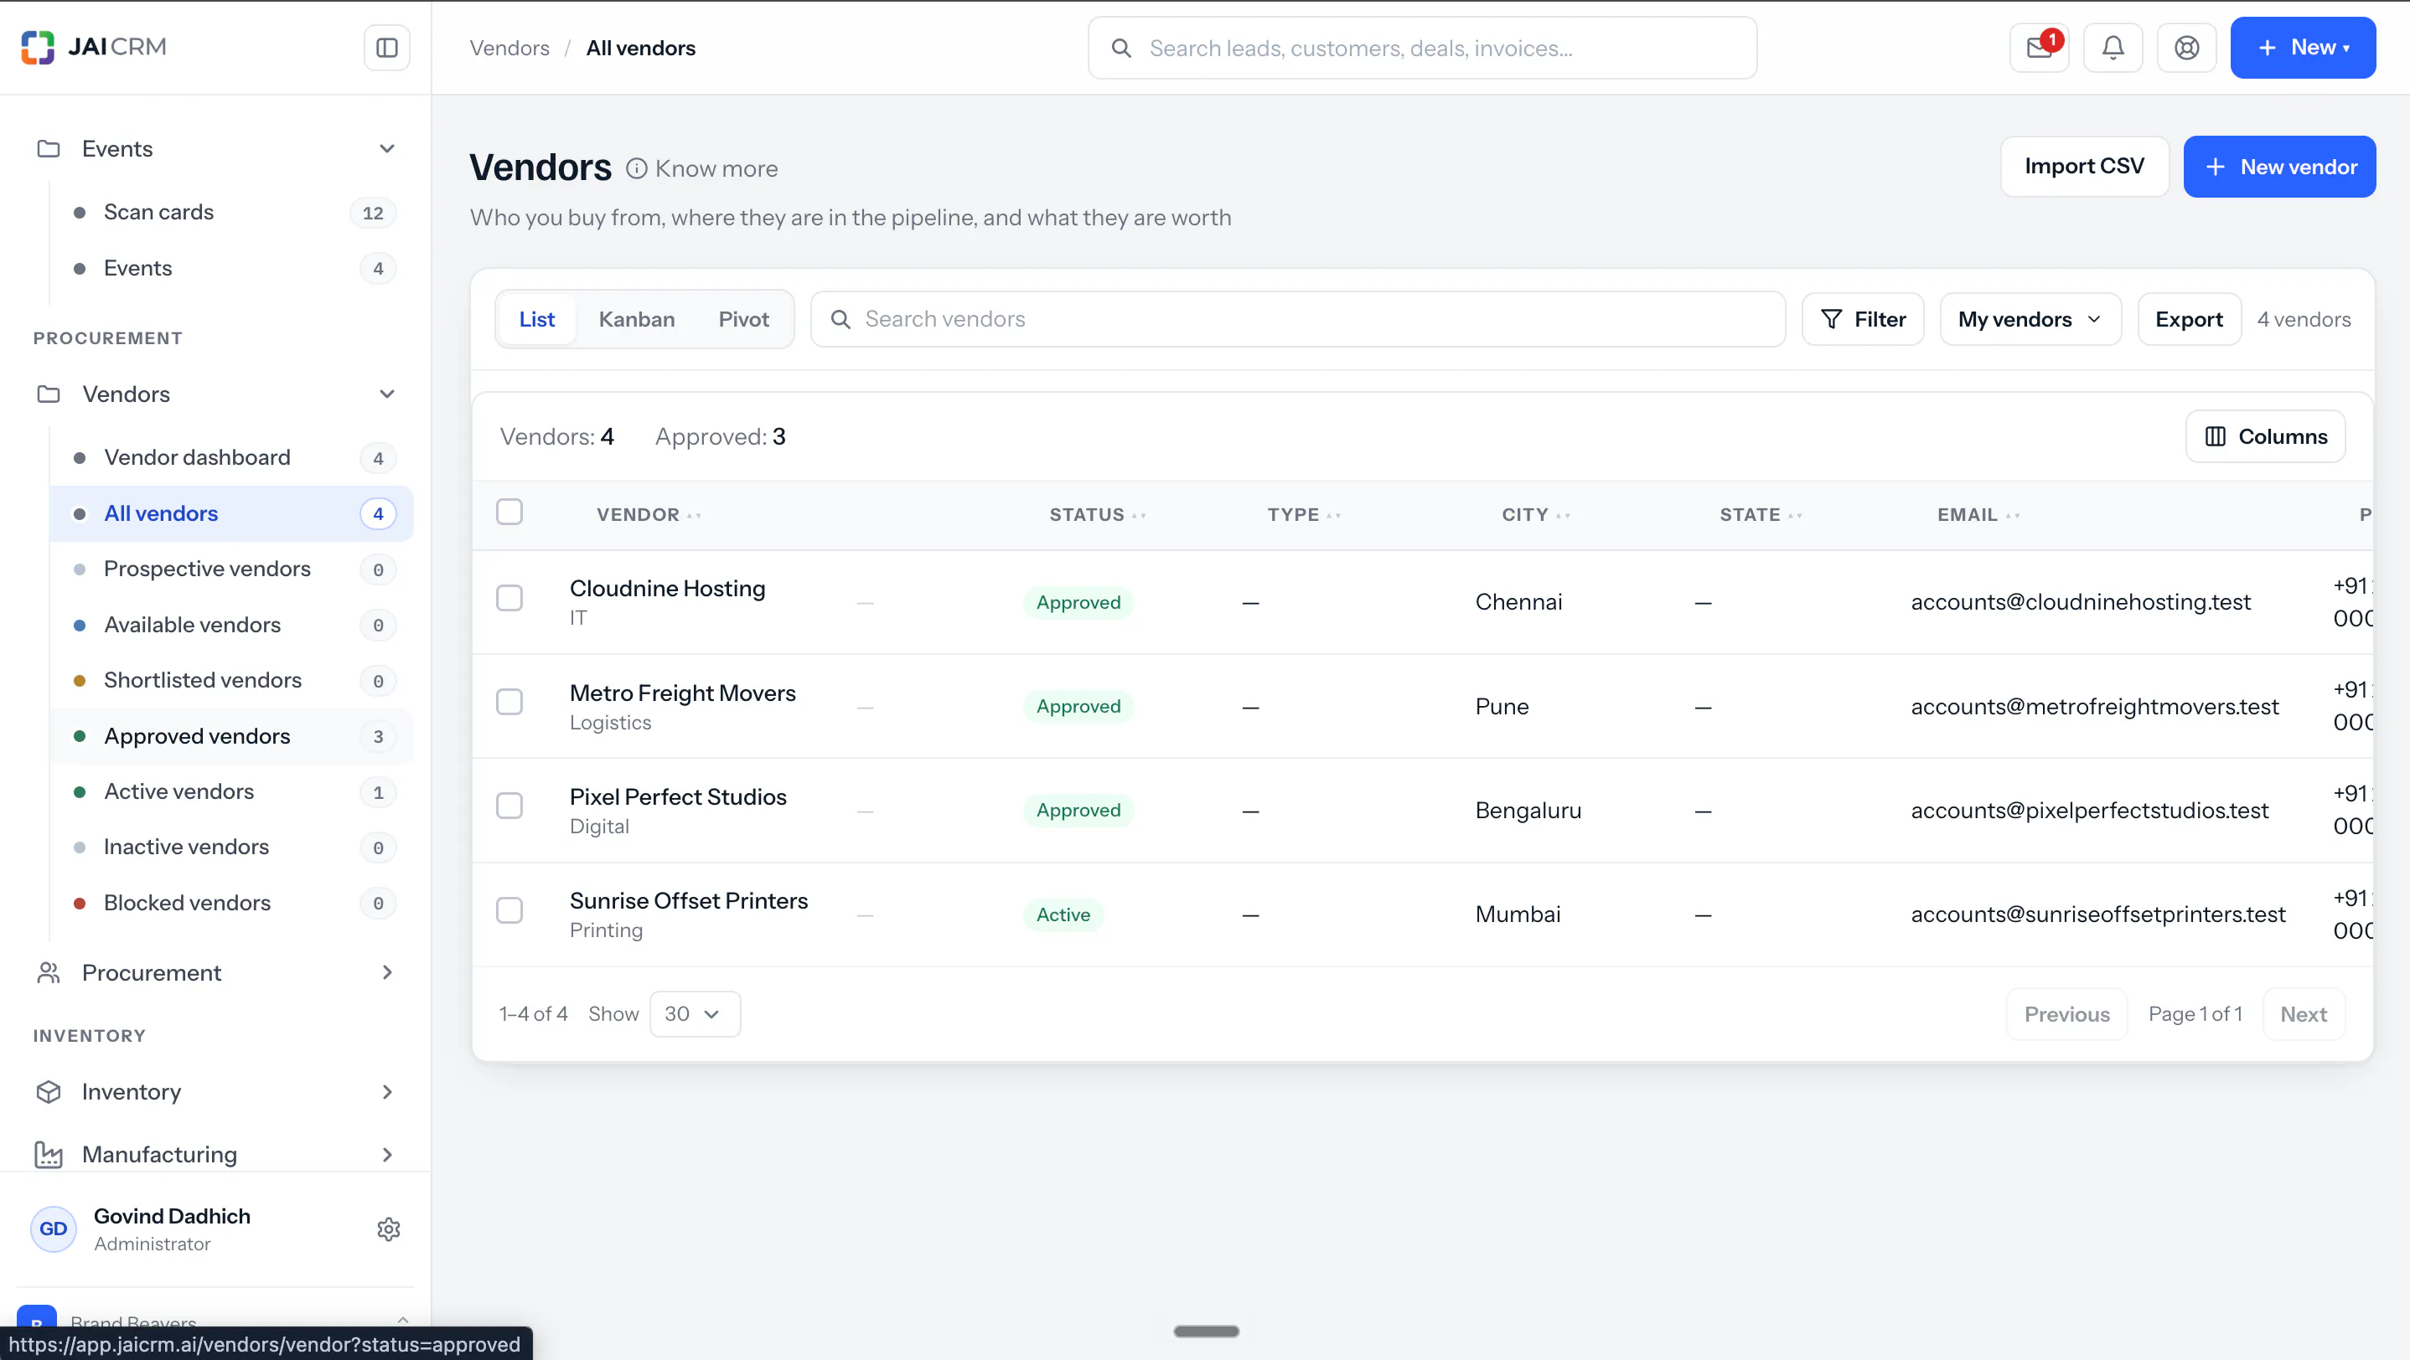The width and height of the screenshot is (2410, 1360).
Task: Collapse the Vendors section chevron
Action: point(386,394)
